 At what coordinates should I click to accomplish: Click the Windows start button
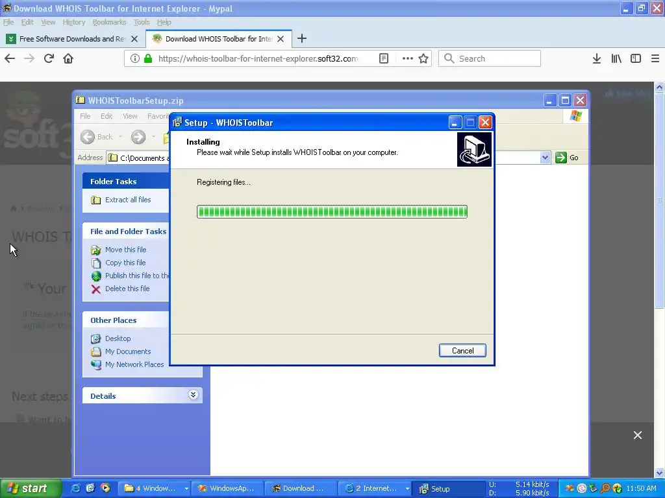31,488
